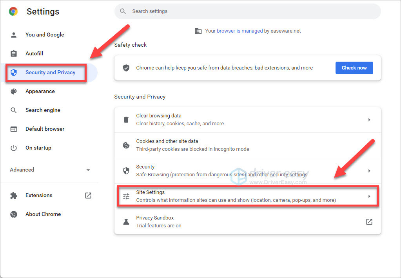Click the trash icon for Clear browsing data
The height and width of the screenshot is (278, 401).
pyautogui.click(x=126, y=119)
